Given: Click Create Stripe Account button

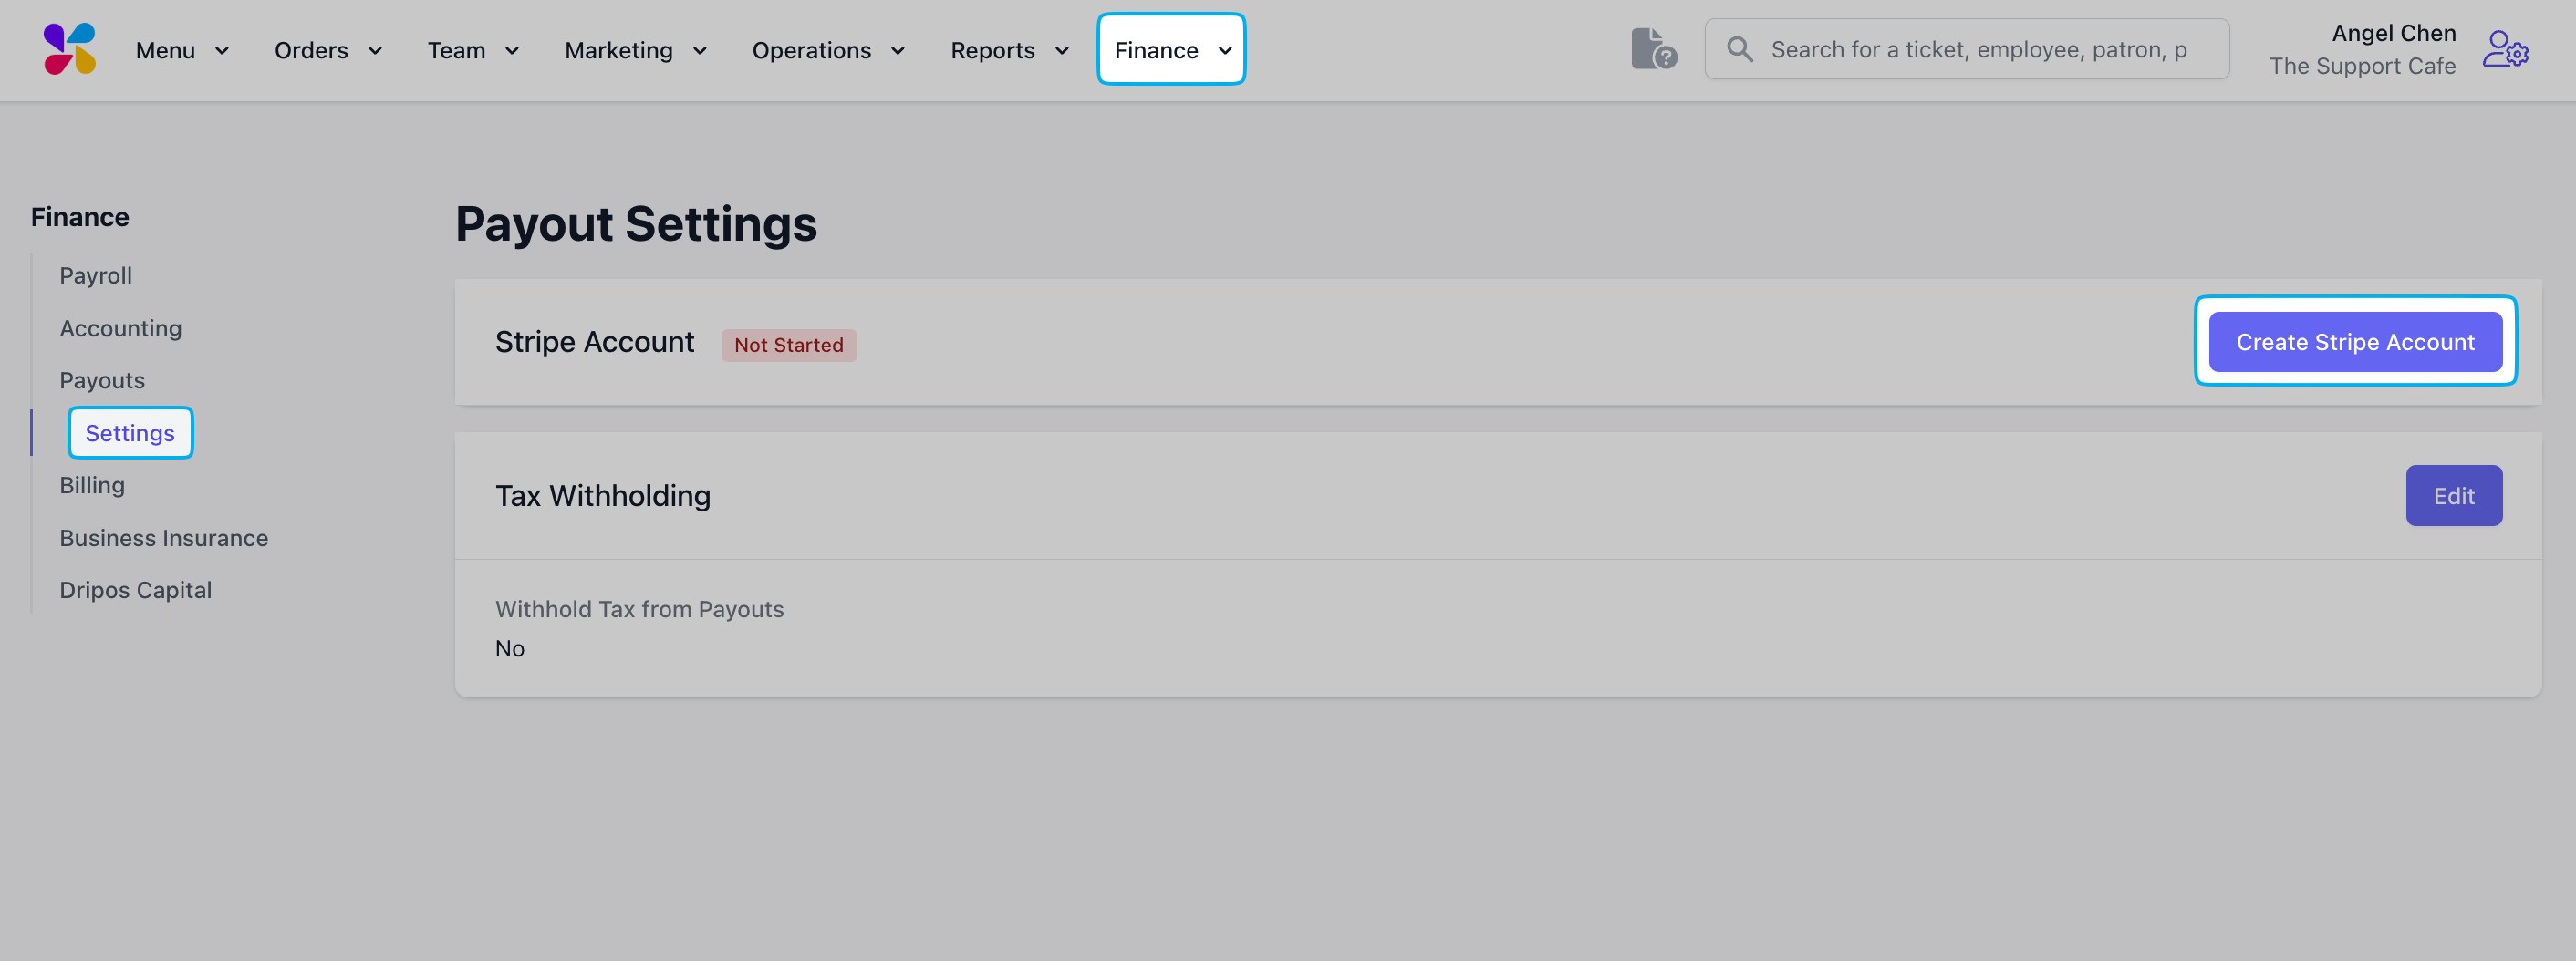Looking at the screenshot, I should pyautogui.click(x=2355, y=342).
